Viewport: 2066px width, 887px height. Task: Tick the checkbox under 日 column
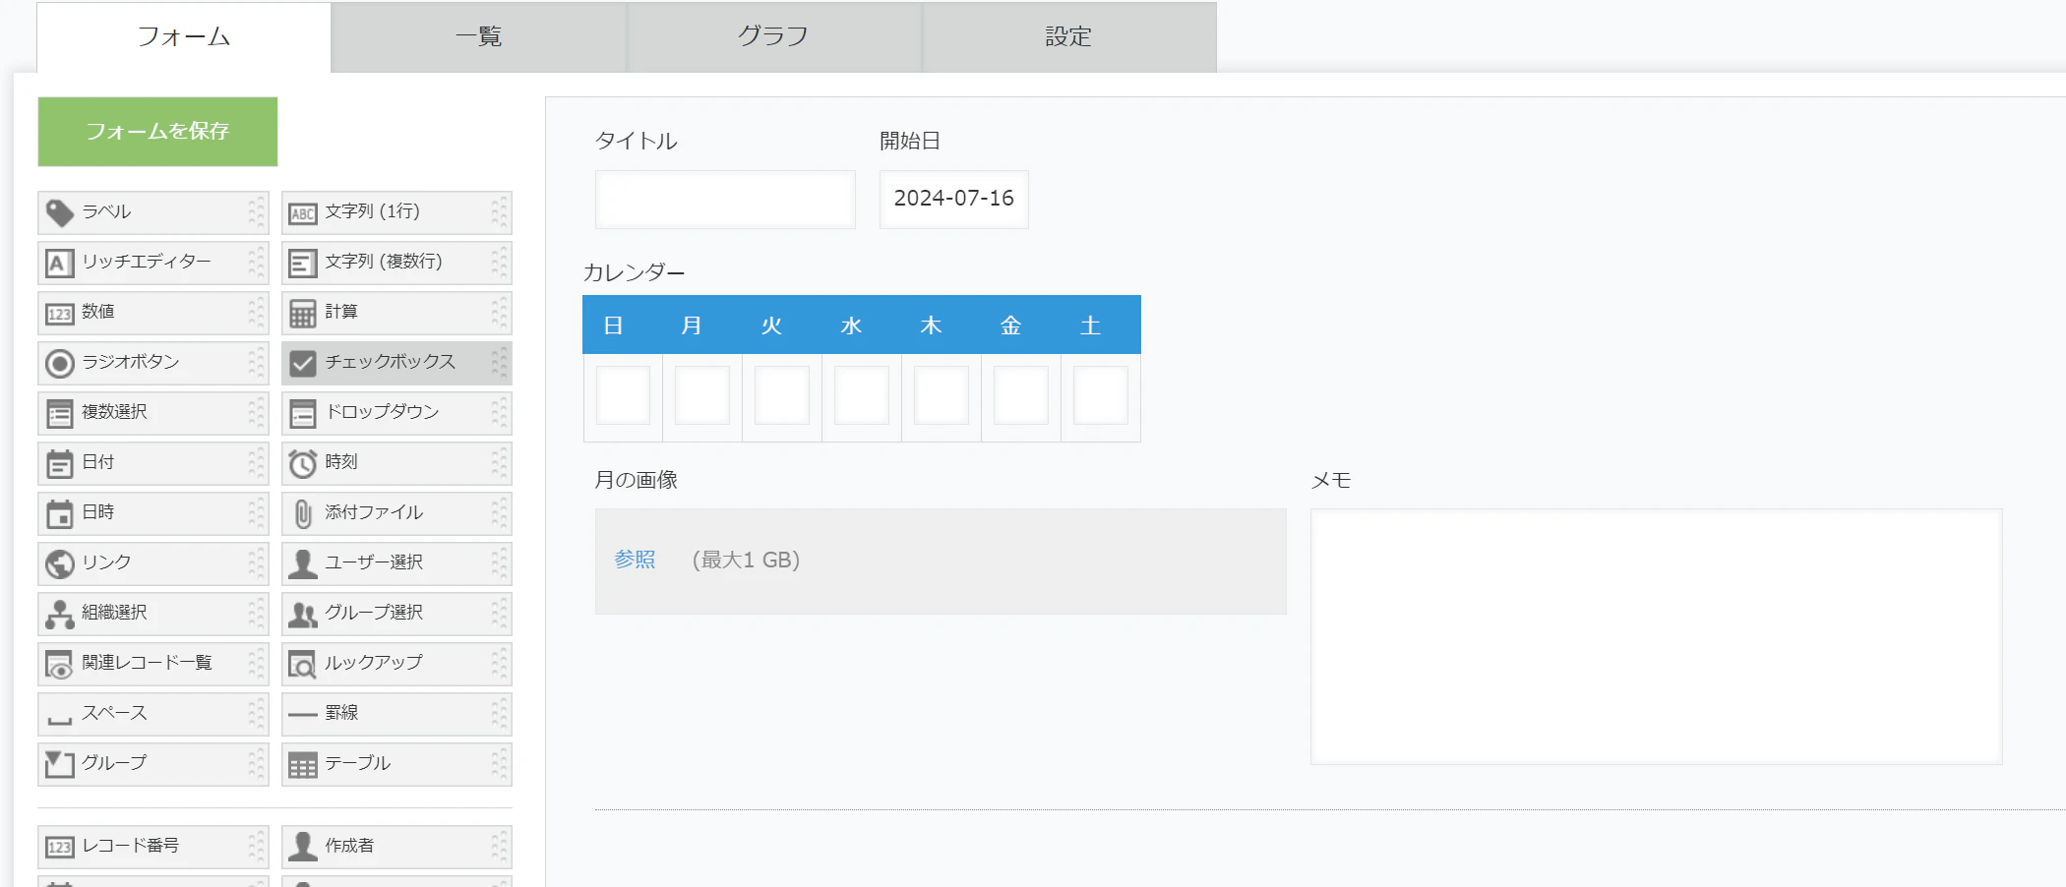coord(623,395)
